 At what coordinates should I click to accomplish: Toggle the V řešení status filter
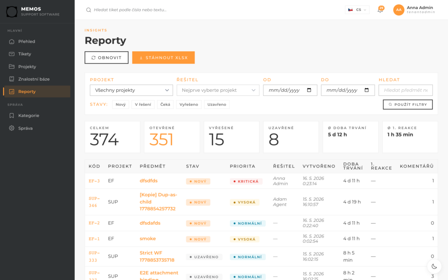[x=143, y=105]
